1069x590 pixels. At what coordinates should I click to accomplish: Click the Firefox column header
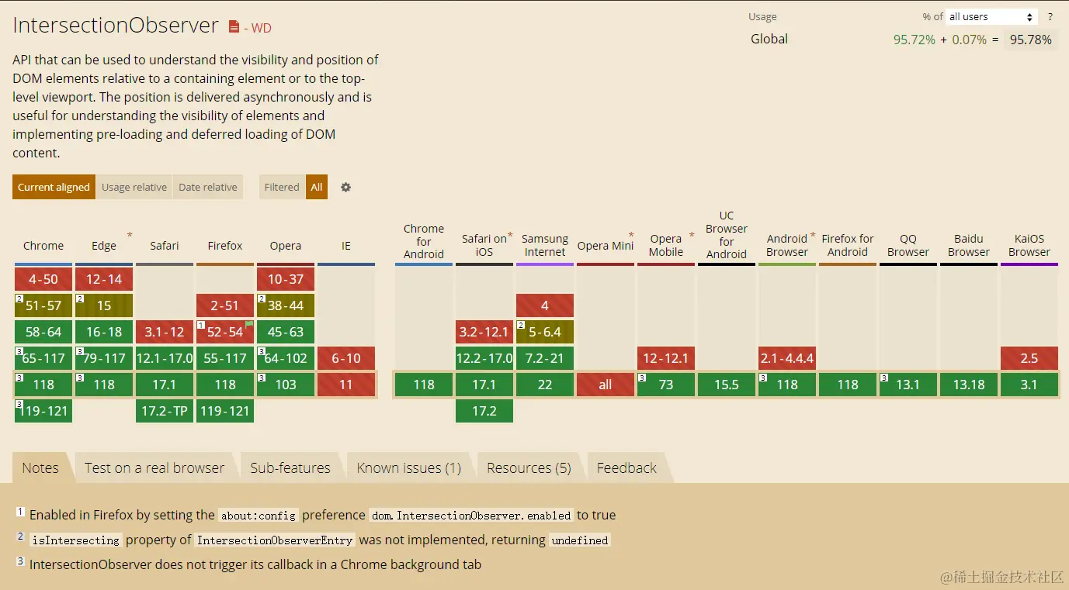[x=225, y=245]
